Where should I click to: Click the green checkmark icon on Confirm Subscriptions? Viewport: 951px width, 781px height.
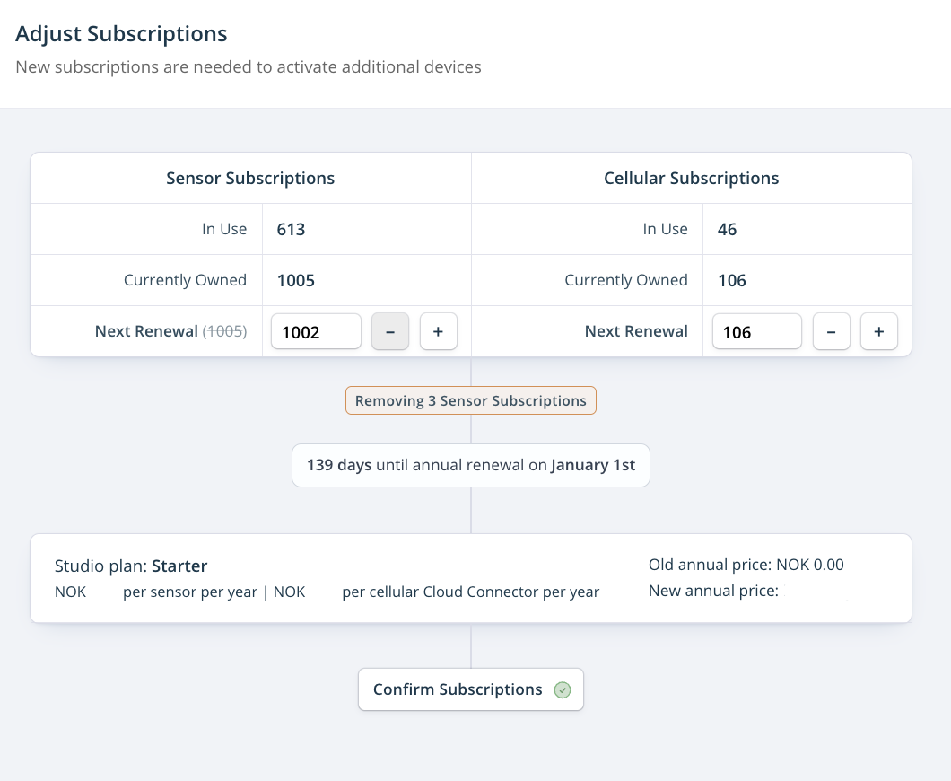[x=563, y=690]
